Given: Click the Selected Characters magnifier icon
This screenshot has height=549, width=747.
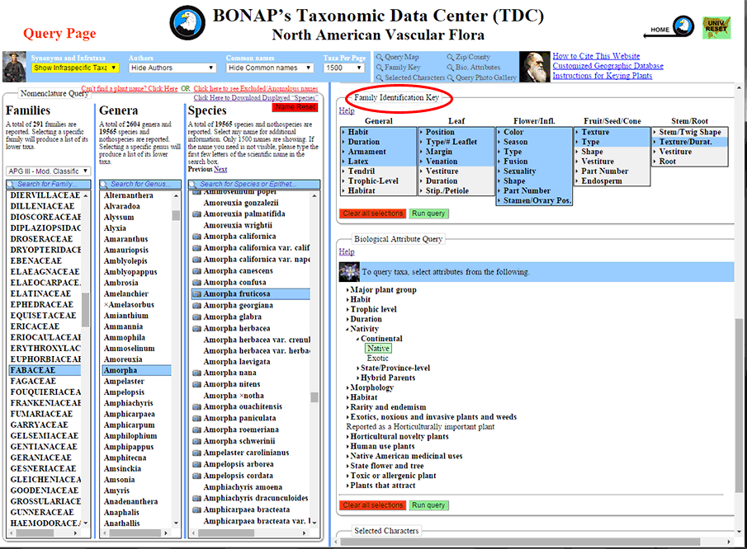Looking at the screenshot, I should (x=380, y=77).
